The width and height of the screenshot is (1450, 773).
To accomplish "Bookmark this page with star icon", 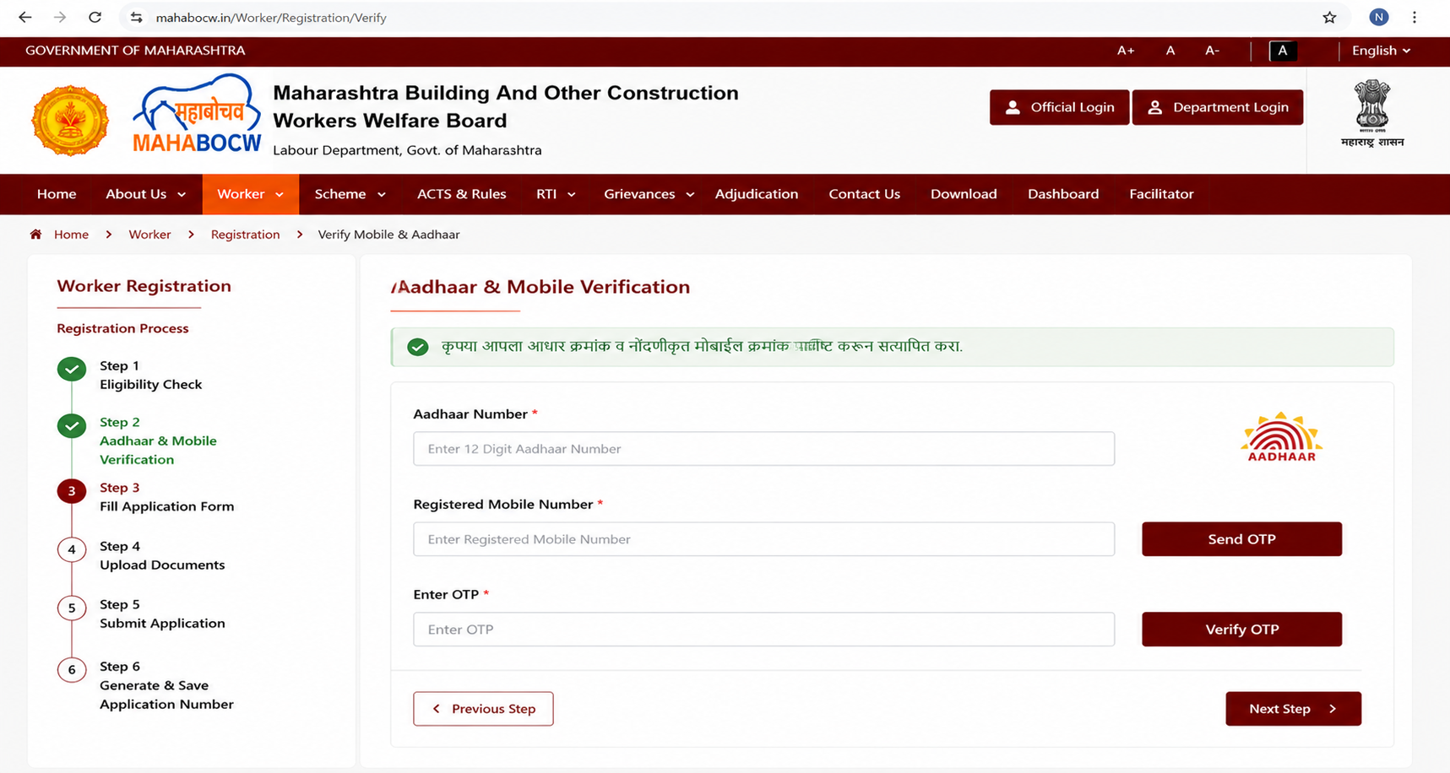I will point(1329,17).
